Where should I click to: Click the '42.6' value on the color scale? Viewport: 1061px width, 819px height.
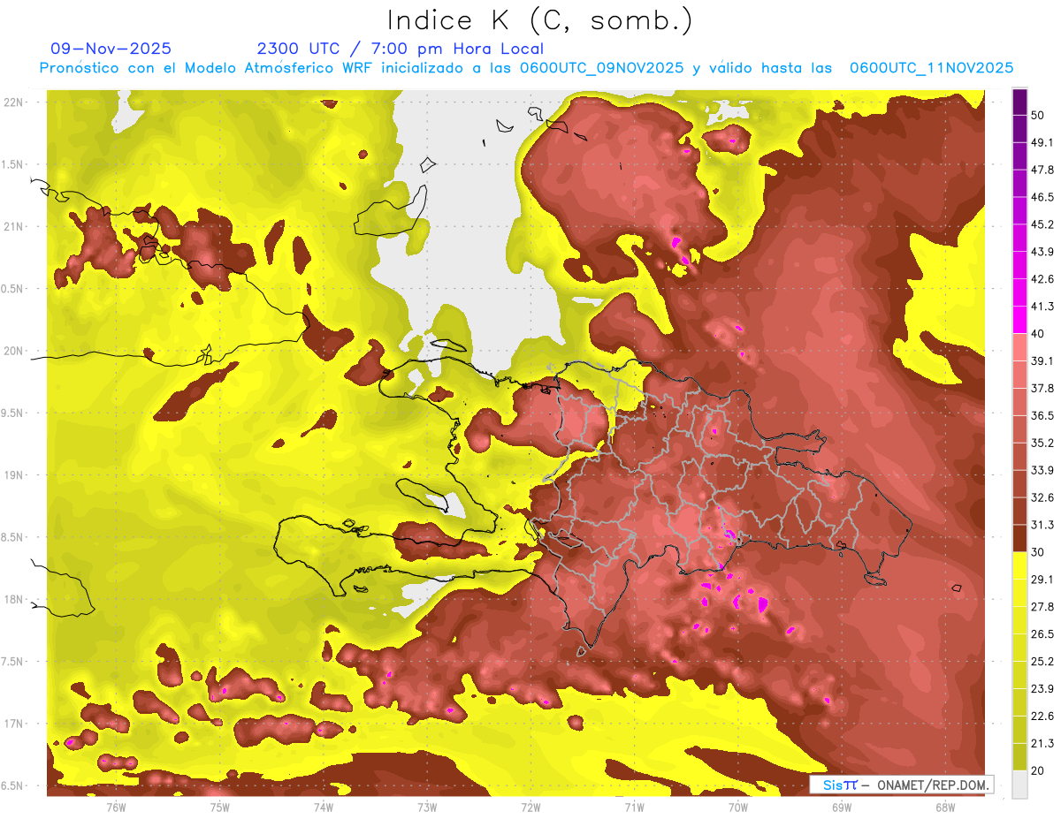click(x=1042, y=279)
